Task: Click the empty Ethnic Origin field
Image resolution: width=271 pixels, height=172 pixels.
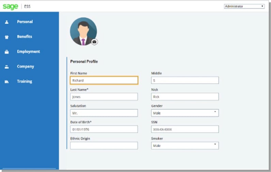Action: pyautogui.click(x=104, y=145)
